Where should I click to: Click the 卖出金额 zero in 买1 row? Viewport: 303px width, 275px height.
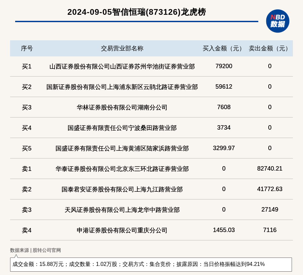point(270,66)
